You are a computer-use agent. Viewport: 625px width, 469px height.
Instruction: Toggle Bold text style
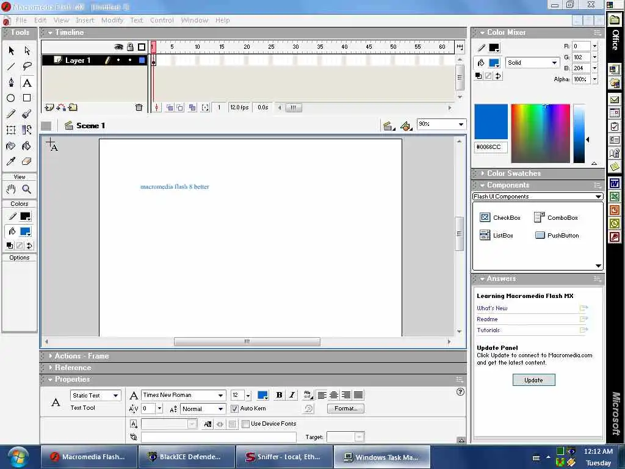click(280, 395)
